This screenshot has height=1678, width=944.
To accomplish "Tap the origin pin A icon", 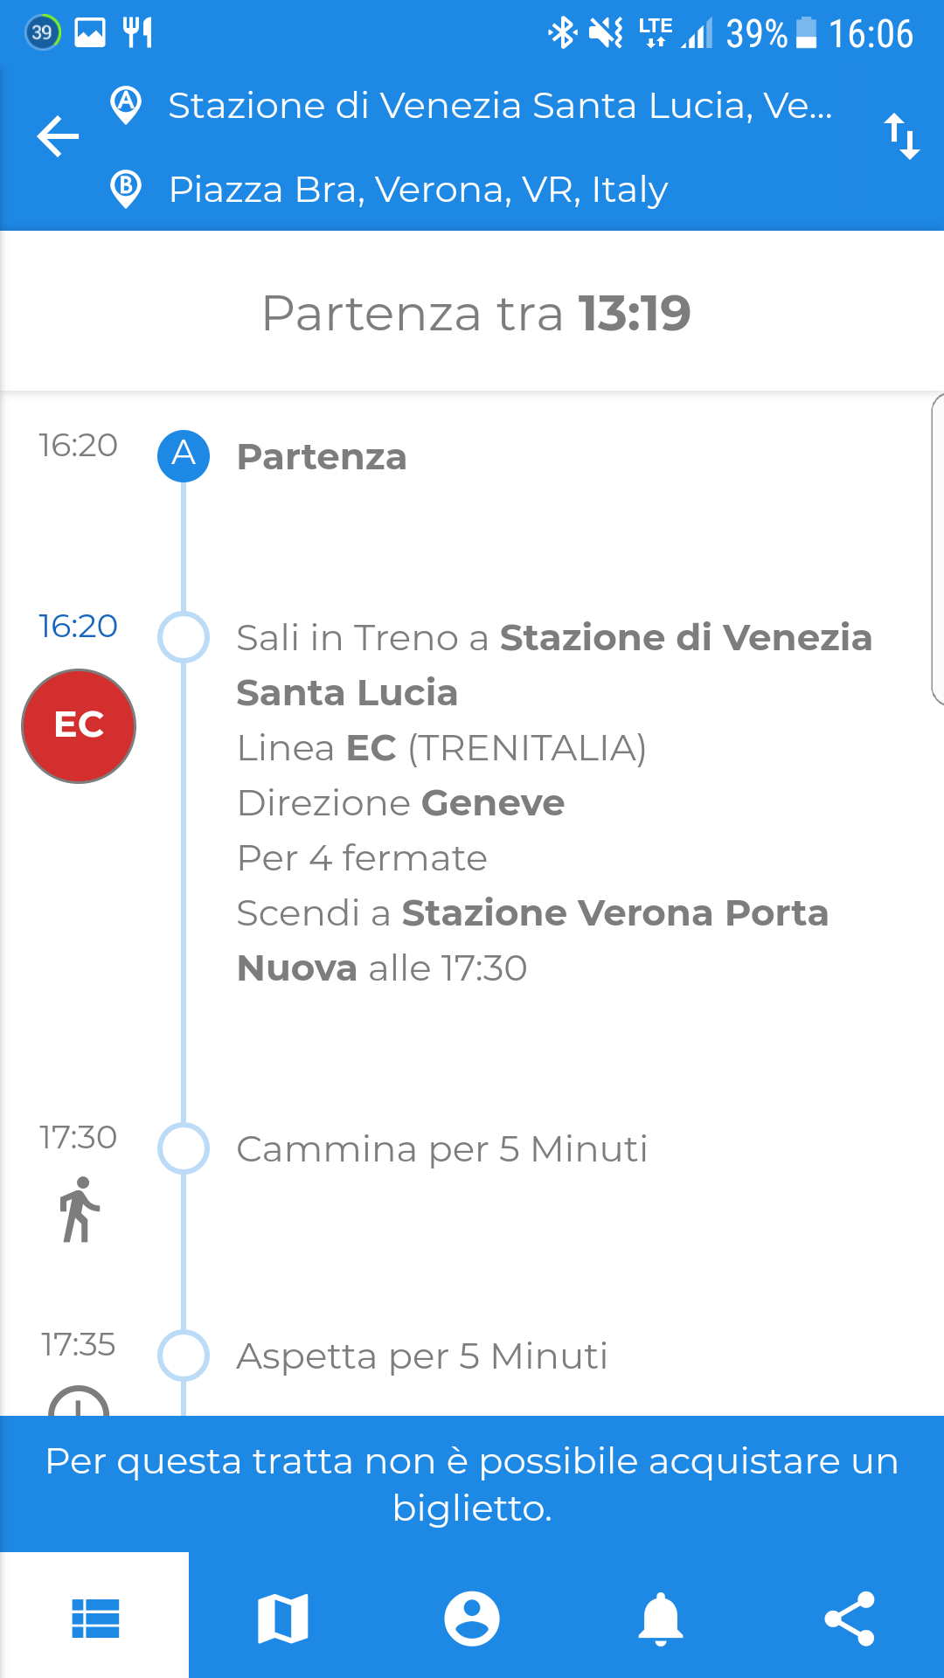I will (x=127, y=105).
